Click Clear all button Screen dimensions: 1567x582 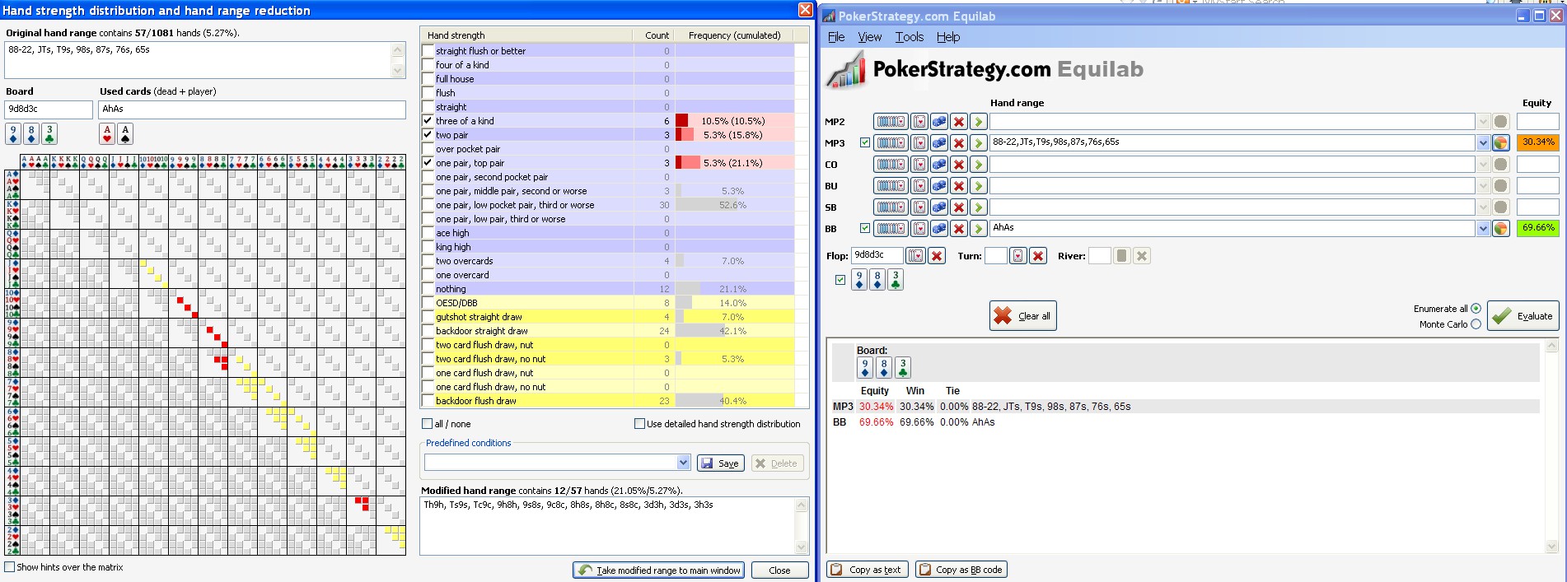[1022, 316]
